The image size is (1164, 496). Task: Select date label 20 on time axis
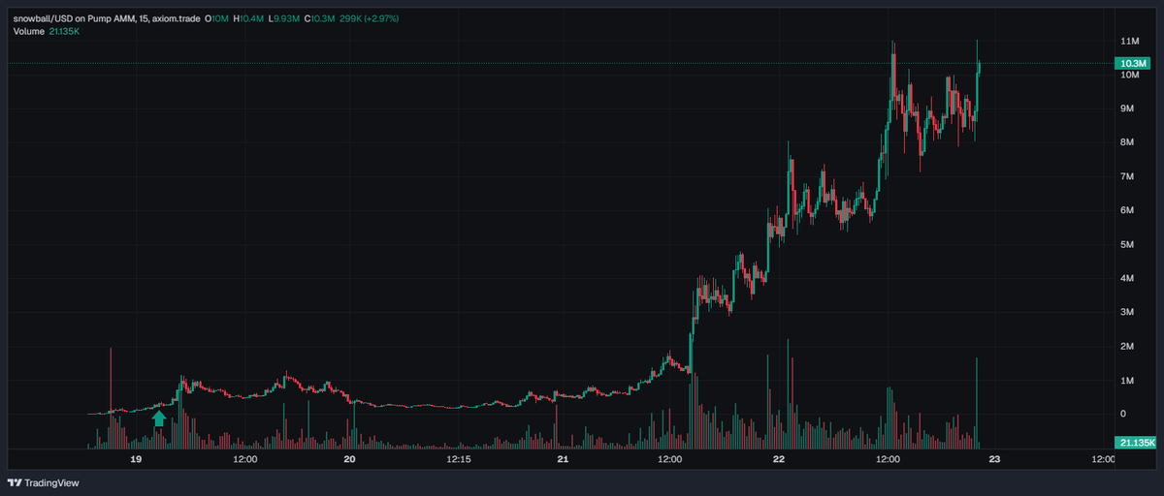click(x=350, y=460)
